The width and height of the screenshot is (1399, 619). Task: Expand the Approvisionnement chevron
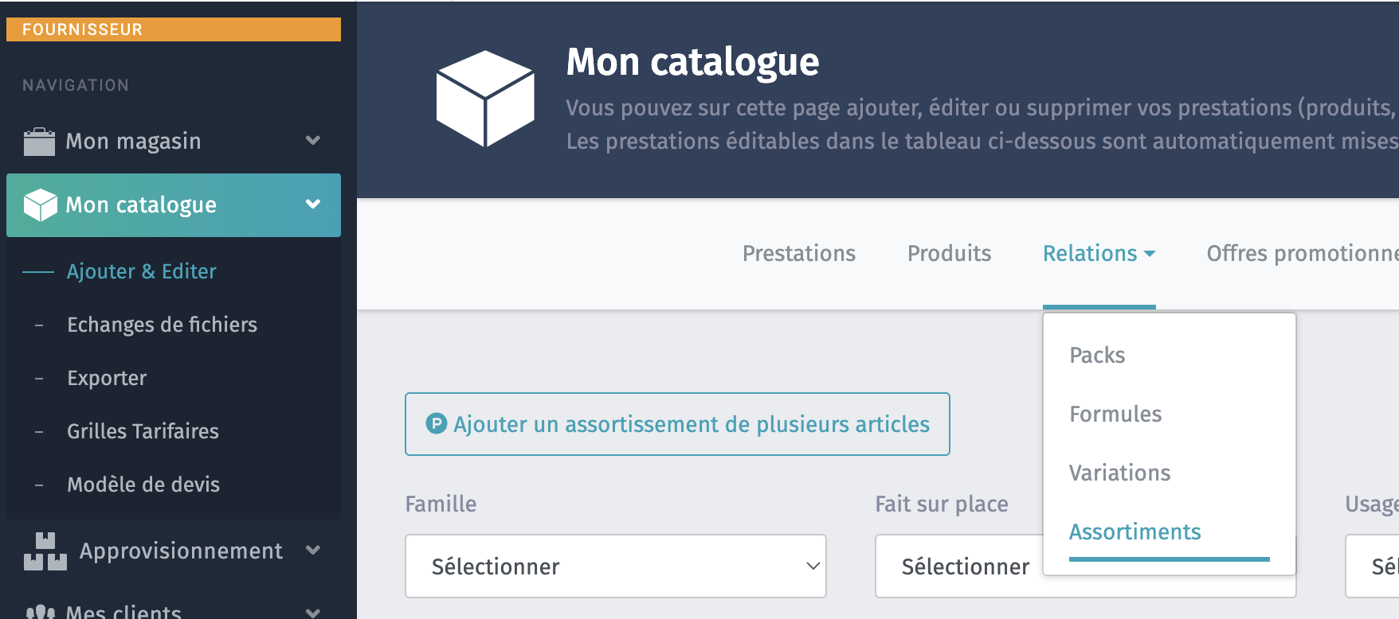point(313,551)
